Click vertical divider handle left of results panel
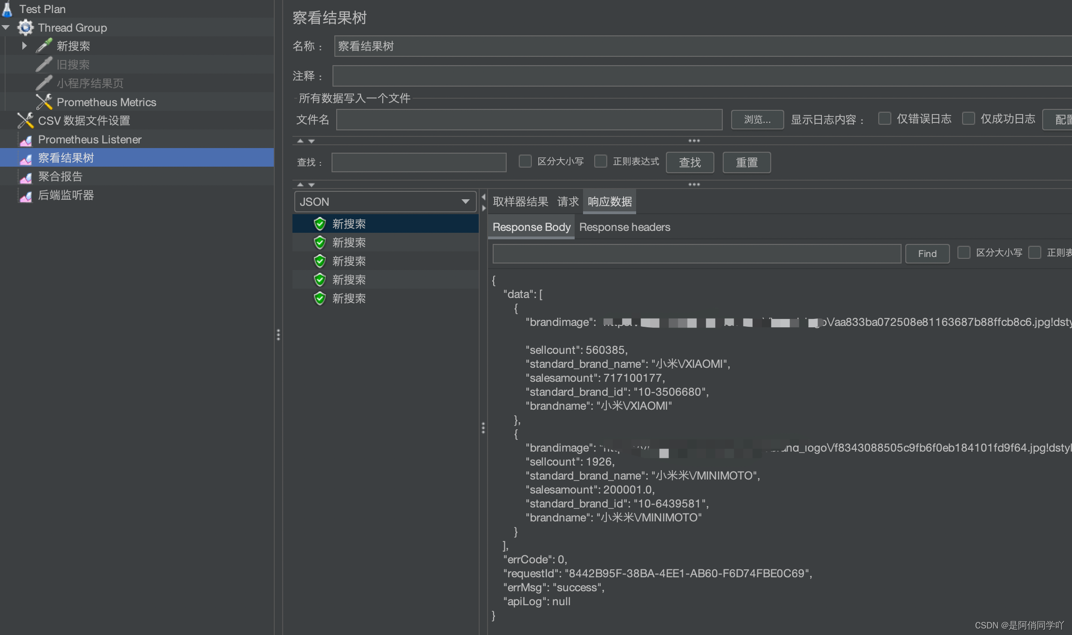Screen dimensions: 1072x635 pos(278,335)
